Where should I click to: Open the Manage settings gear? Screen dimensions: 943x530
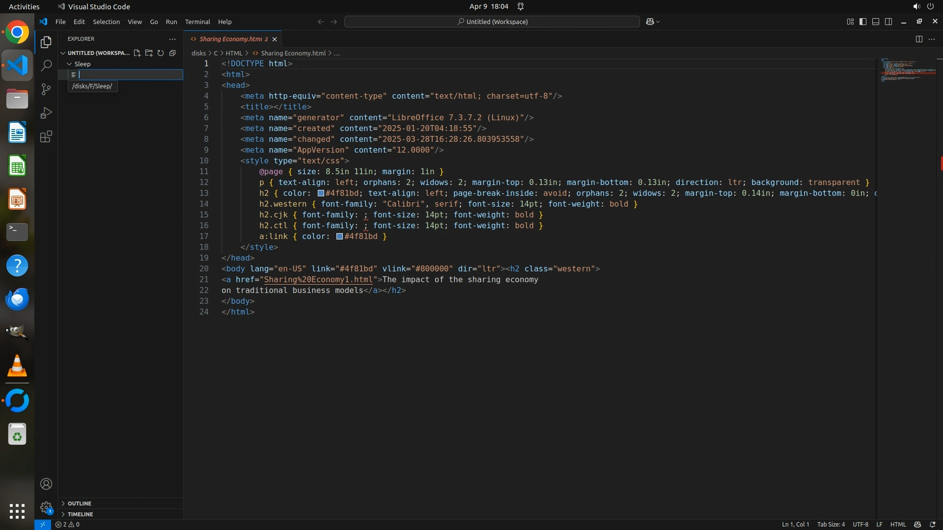[x=46, y=507]
